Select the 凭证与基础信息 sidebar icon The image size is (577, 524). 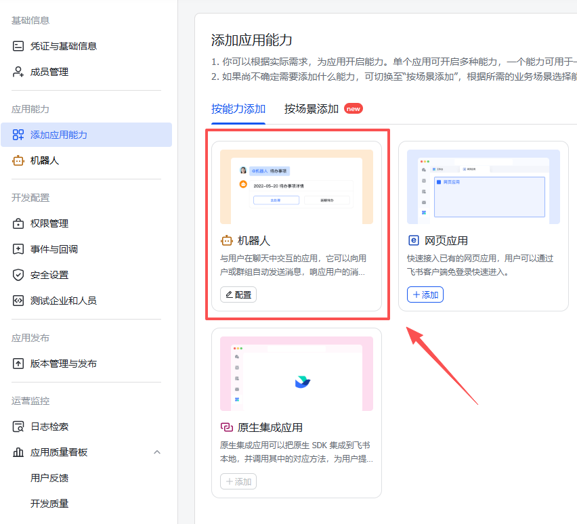click(x=19, y=45)
